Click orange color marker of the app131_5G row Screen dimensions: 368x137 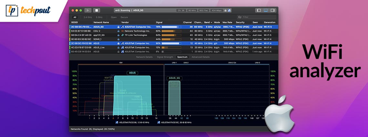[x=70, y=35]
